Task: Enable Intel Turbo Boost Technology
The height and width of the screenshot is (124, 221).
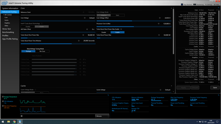Action: (x=41, y=27)
